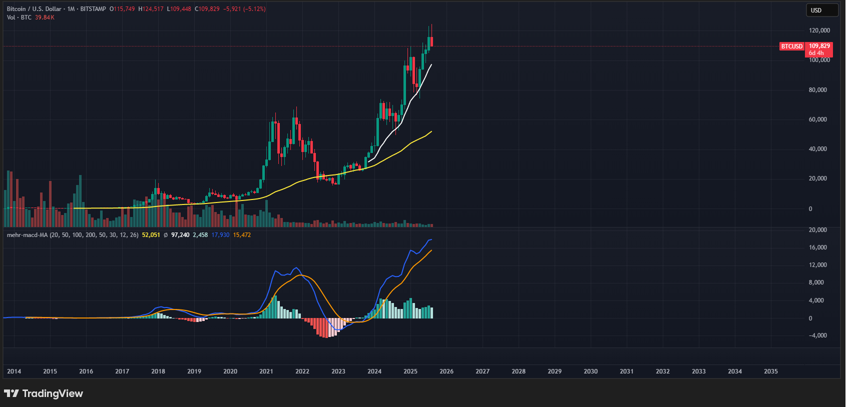This screenshot has width=847, height=407.
Task: Select the white 97,240 indicator value
Action: click(180, 235)
